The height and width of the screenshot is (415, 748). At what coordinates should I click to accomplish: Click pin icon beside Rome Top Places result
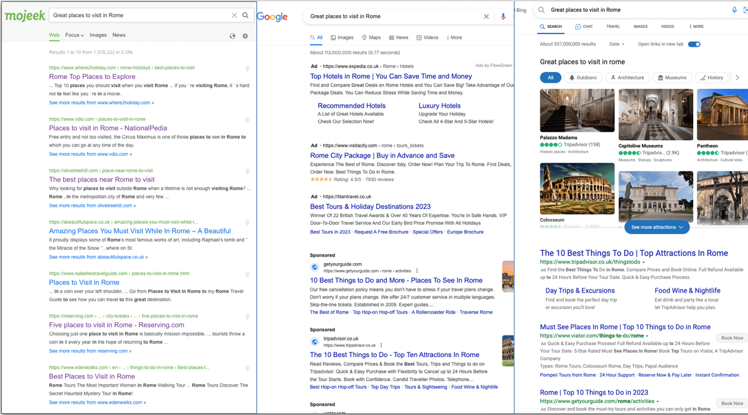[x=247, y=69]
